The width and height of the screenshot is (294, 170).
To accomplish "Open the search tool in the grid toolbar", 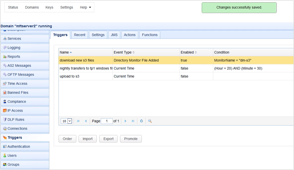I will (149, 121).
